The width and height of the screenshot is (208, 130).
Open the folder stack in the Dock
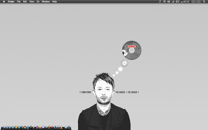[x=66, y=127]
